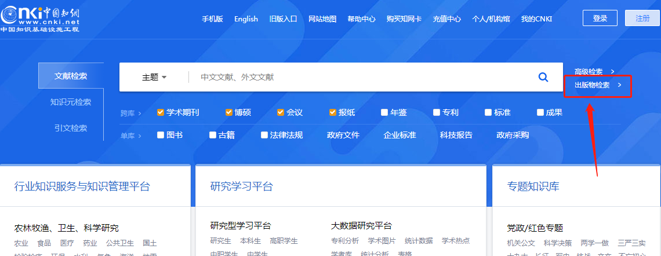
Task: Check the 标准 checkbox
Action: click(x=488, y=112)
